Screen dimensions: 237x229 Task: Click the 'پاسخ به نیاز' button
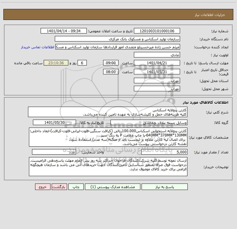pyautogui.click(x=165, y=187)
